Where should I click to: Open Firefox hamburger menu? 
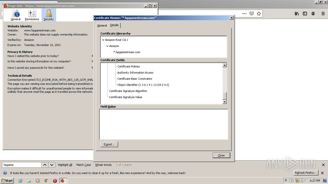tap(323, 14)
